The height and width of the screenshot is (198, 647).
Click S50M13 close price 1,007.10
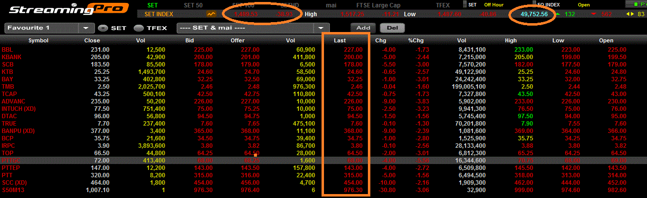pyautogui.click(x=97, y=190)
